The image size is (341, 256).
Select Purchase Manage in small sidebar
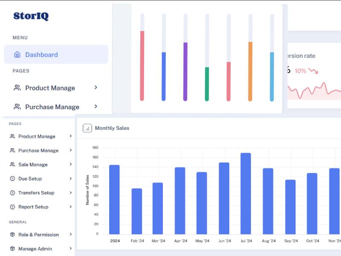(38, 151)
